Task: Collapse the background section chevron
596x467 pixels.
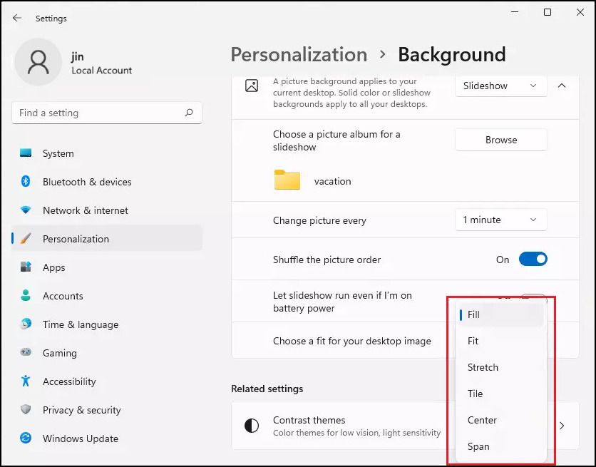Action: tap(562, 86)
